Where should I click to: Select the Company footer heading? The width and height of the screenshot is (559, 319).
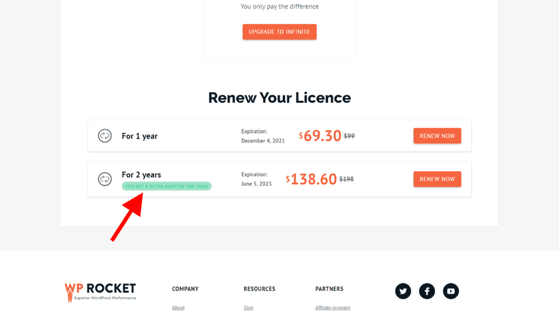click(185, 289)
